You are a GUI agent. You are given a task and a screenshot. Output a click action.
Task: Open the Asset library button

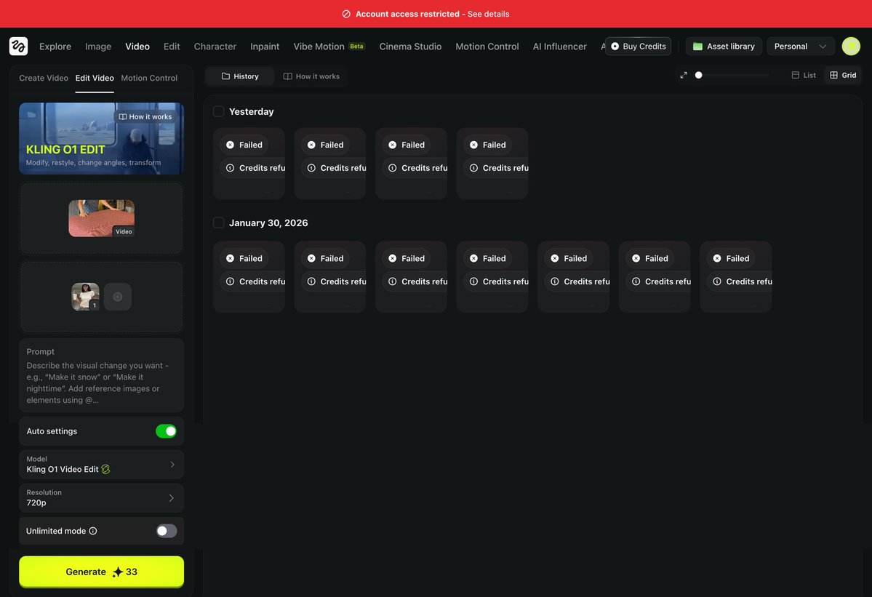pyautogui.click(x=724, y=46)
